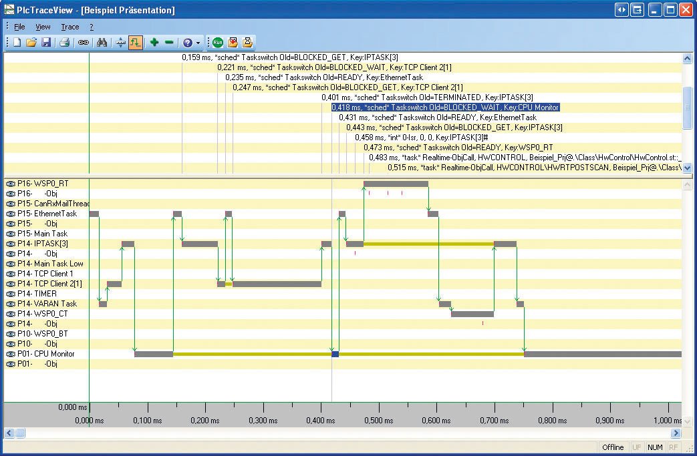Toggle eye icon for P14- VARAN Task
Viewport: 697px width, 456px height.
click(x=11, y=304)
